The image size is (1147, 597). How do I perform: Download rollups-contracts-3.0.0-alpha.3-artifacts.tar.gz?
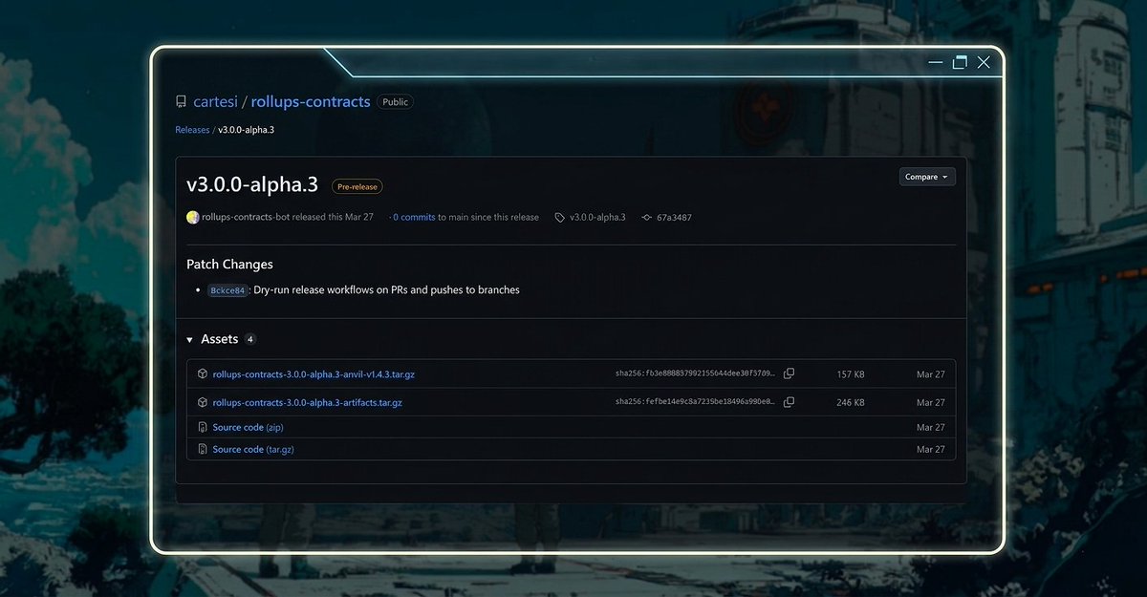[307, 402]
